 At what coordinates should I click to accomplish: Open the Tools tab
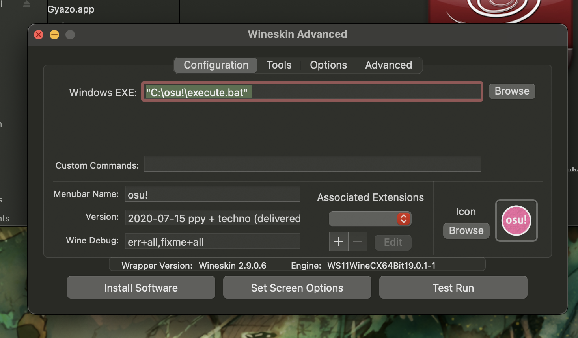coord(279,65)
